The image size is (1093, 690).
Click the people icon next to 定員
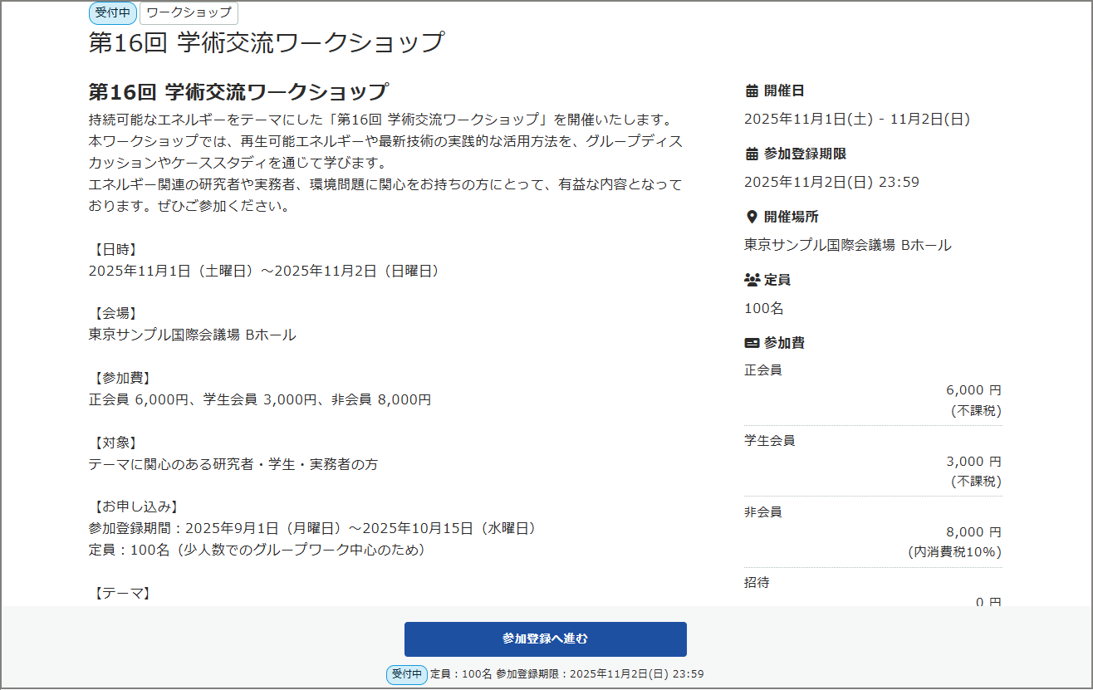point(752,279)
